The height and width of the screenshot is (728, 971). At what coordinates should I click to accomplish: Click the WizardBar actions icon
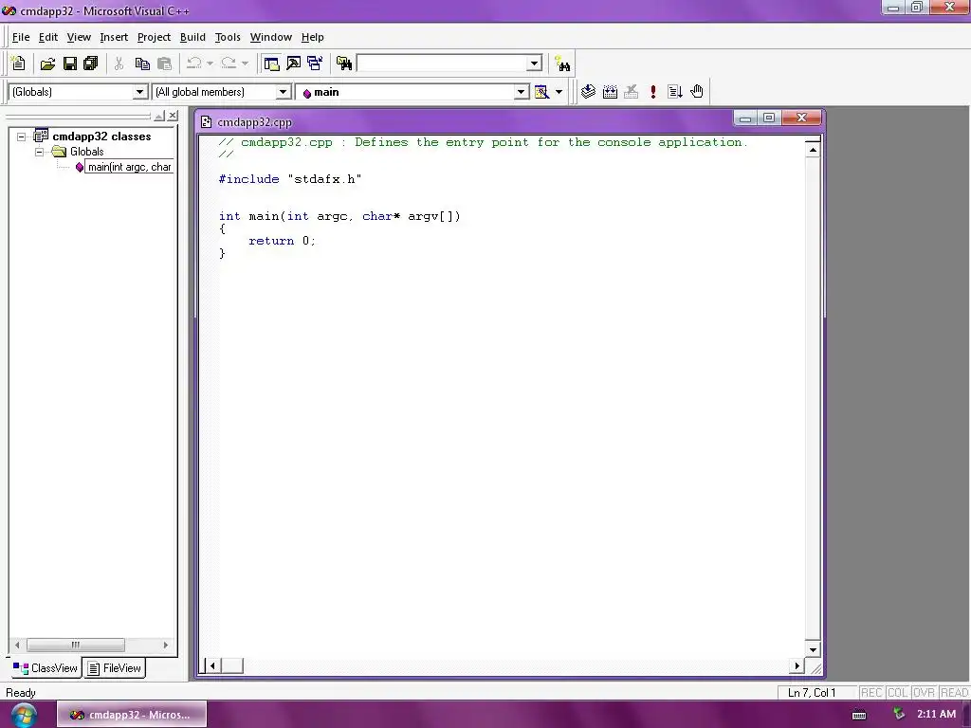pyautogui.click(x=541, y=92)
